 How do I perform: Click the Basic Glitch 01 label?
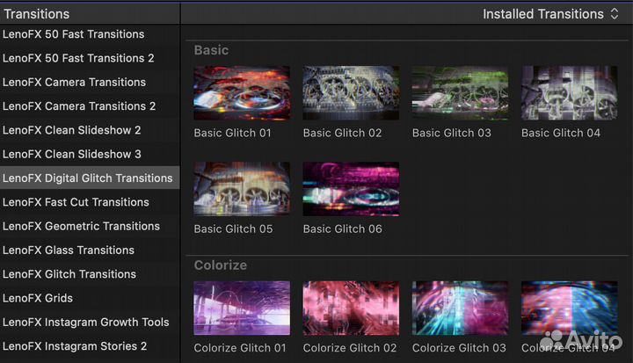[232, 133]
